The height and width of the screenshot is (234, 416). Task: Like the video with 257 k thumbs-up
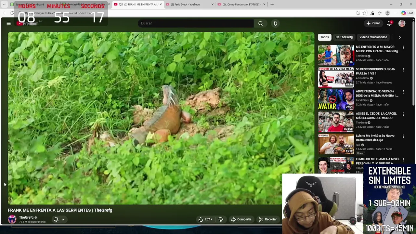[x=205, y=219]
